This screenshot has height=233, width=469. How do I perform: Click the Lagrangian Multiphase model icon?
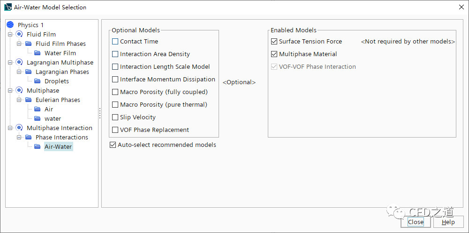[x=19, y=62]
